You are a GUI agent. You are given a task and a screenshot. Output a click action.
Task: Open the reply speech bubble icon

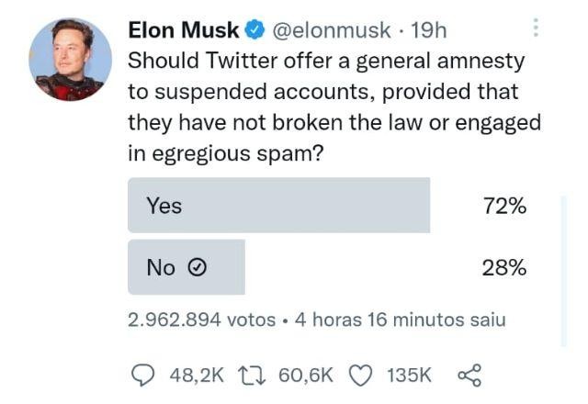coord(145,375)
